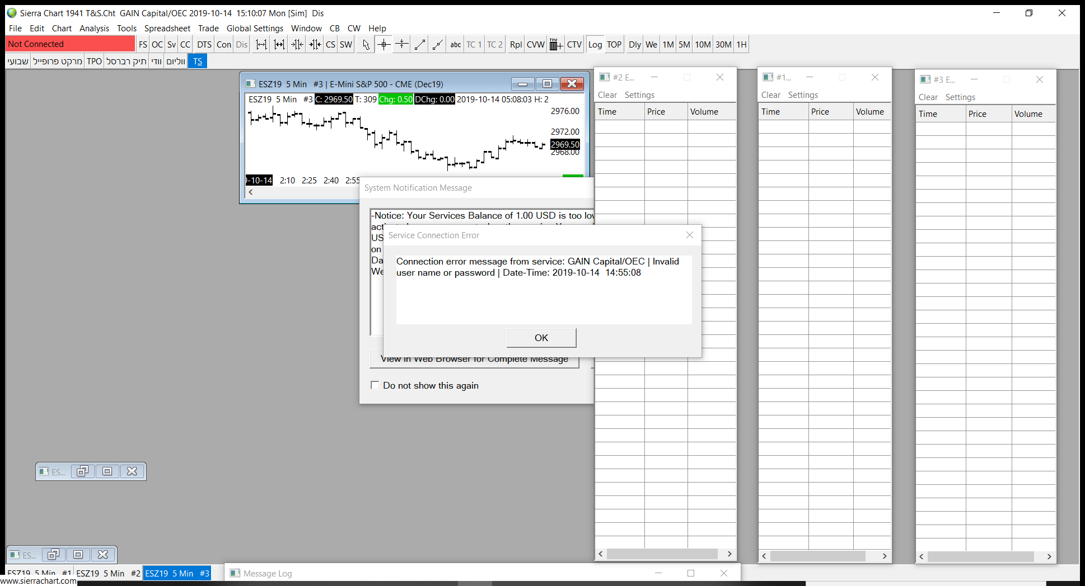Click the Sv save toolbar button
Screen dimensions: 1085x586
tap(171, 45)
